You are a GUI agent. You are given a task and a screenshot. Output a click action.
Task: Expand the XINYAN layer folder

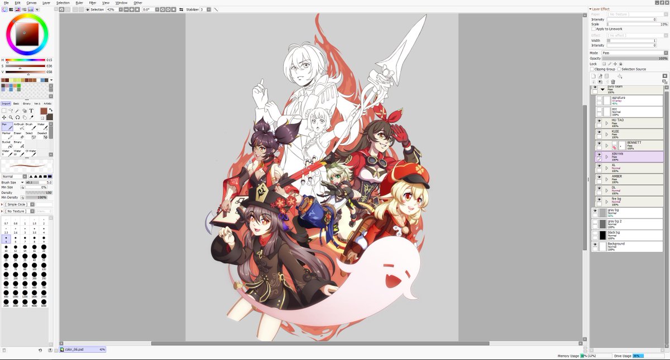pyautogui.click(x=607, y=157)
